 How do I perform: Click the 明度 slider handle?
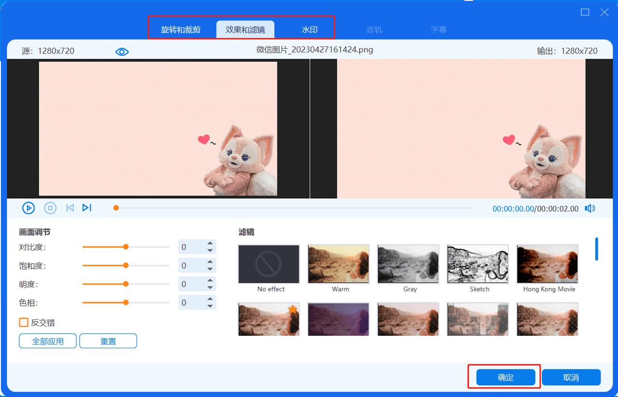pyautogui.click(x=126, y=284)
